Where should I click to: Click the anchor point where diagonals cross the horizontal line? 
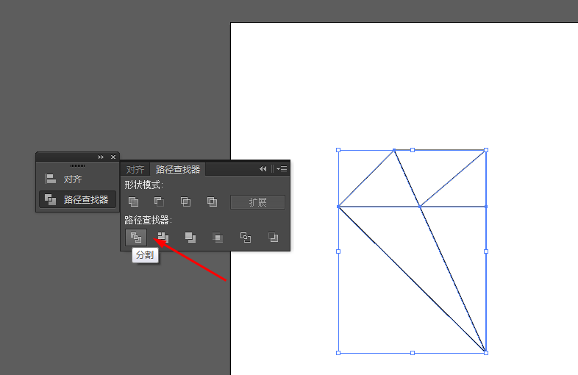tap(420, 207)
